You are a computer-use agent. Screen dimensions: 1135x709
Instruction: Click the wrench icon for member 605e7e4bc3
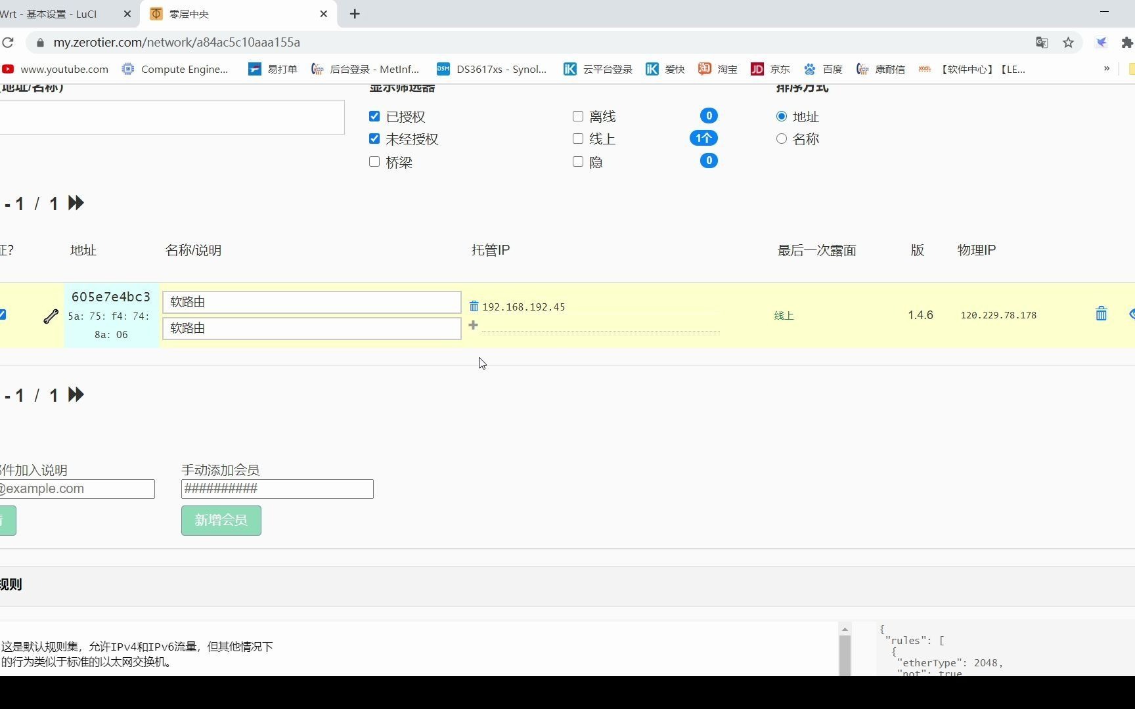(51, 316)
